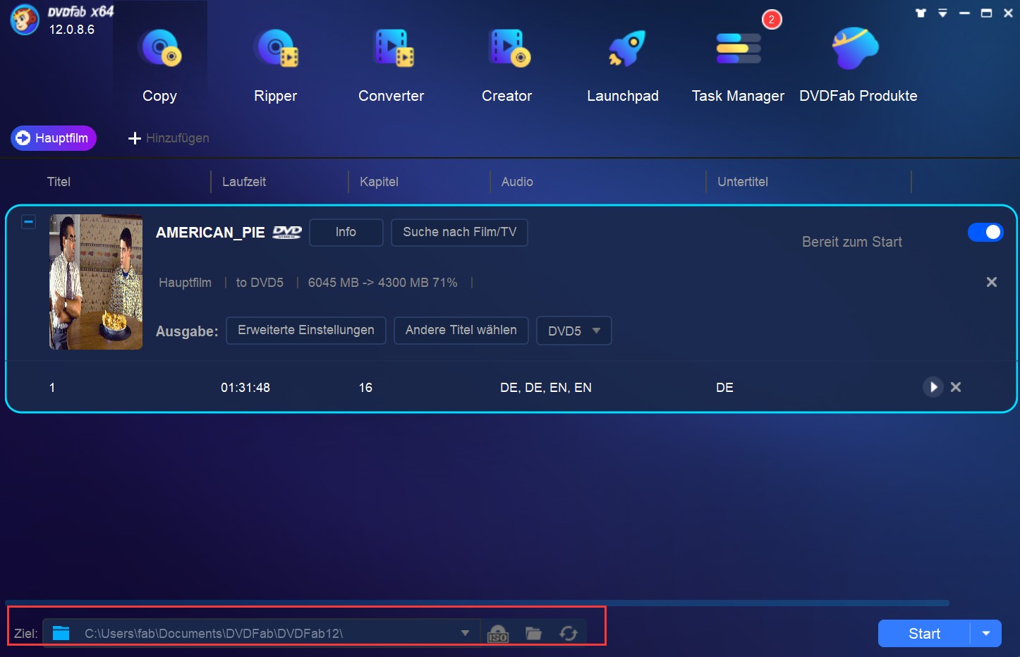Open the Info button for AMERICAN_PIE
This screenshot has height=657, width=1020.
[346, 232]
